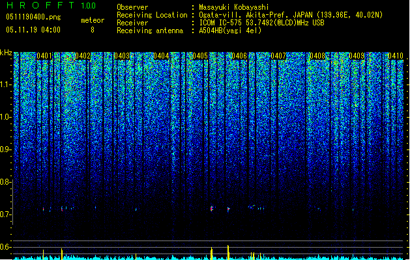The image size is (410, 260).
Task: Click the 1.1 kHz axis label
Action: point(5,84)
